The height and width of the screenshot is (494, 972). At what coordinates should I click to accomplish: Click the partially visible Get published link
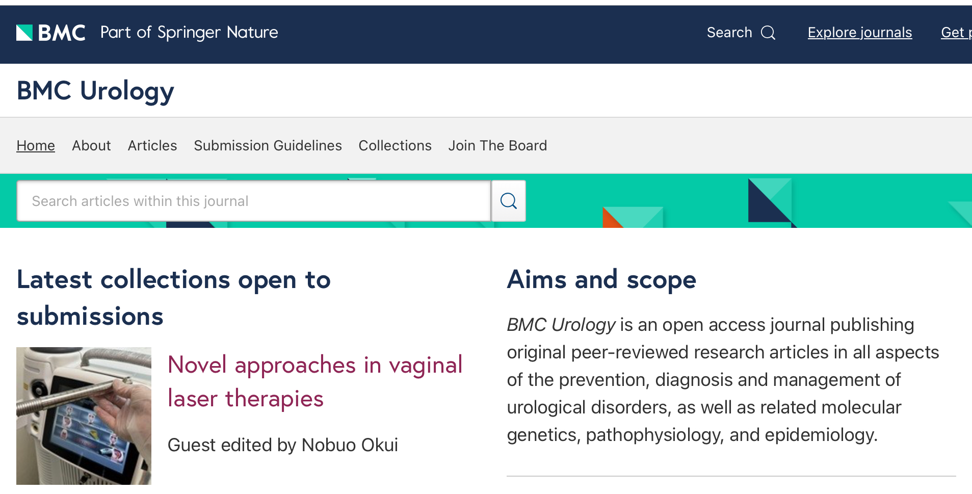coord(955,33)
